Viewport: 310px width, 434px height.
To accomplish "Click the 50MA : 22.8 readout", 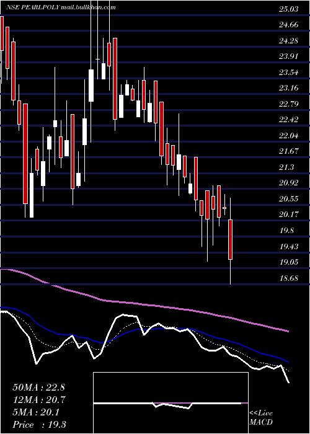I will pyautogui.click(x=38, y=387).
